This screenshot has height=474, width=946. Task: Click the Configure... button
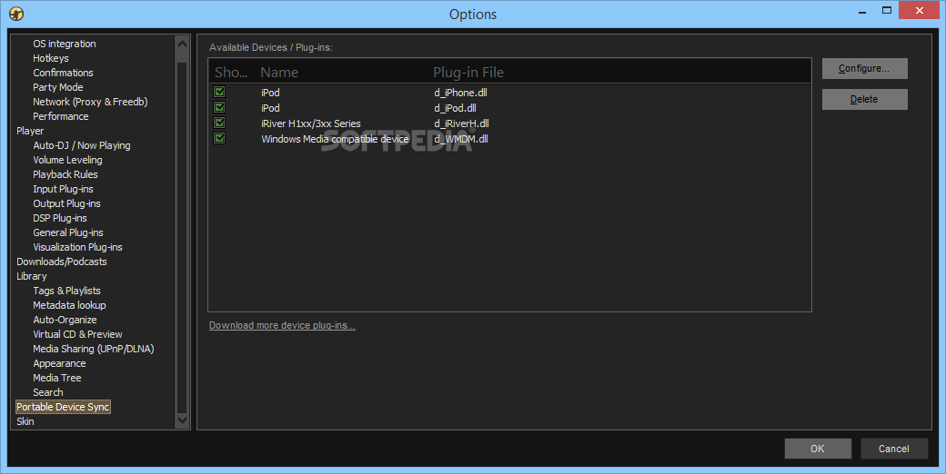point(864,69)
